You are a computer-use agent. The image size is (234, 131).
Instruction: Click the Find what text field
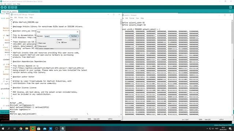(x=56, y=36)
